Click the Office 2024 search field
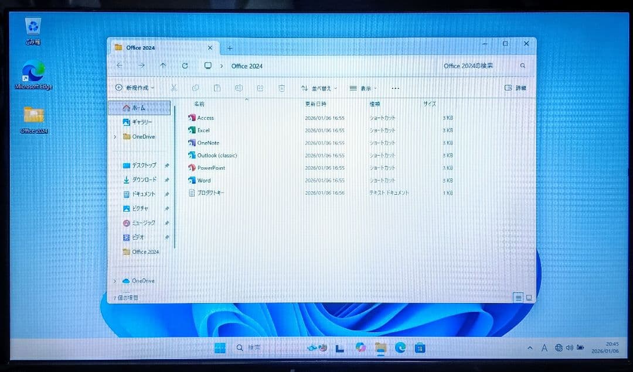Viewport: 633px width, 372px height. [x=469, y=66]
